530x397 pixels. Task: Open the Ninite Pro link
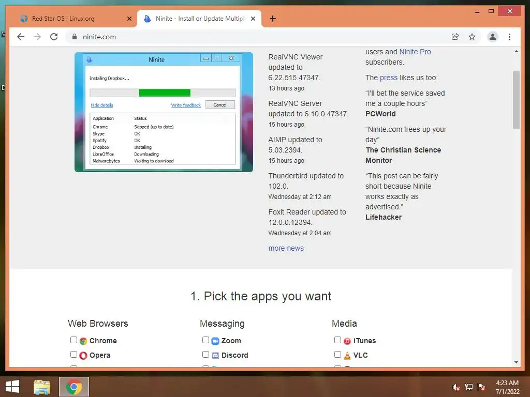(x=415, y=52)
